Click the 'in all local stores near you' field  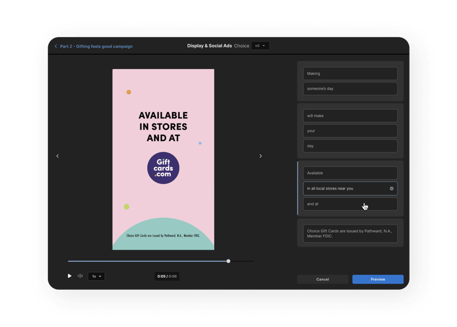point(350,189)
